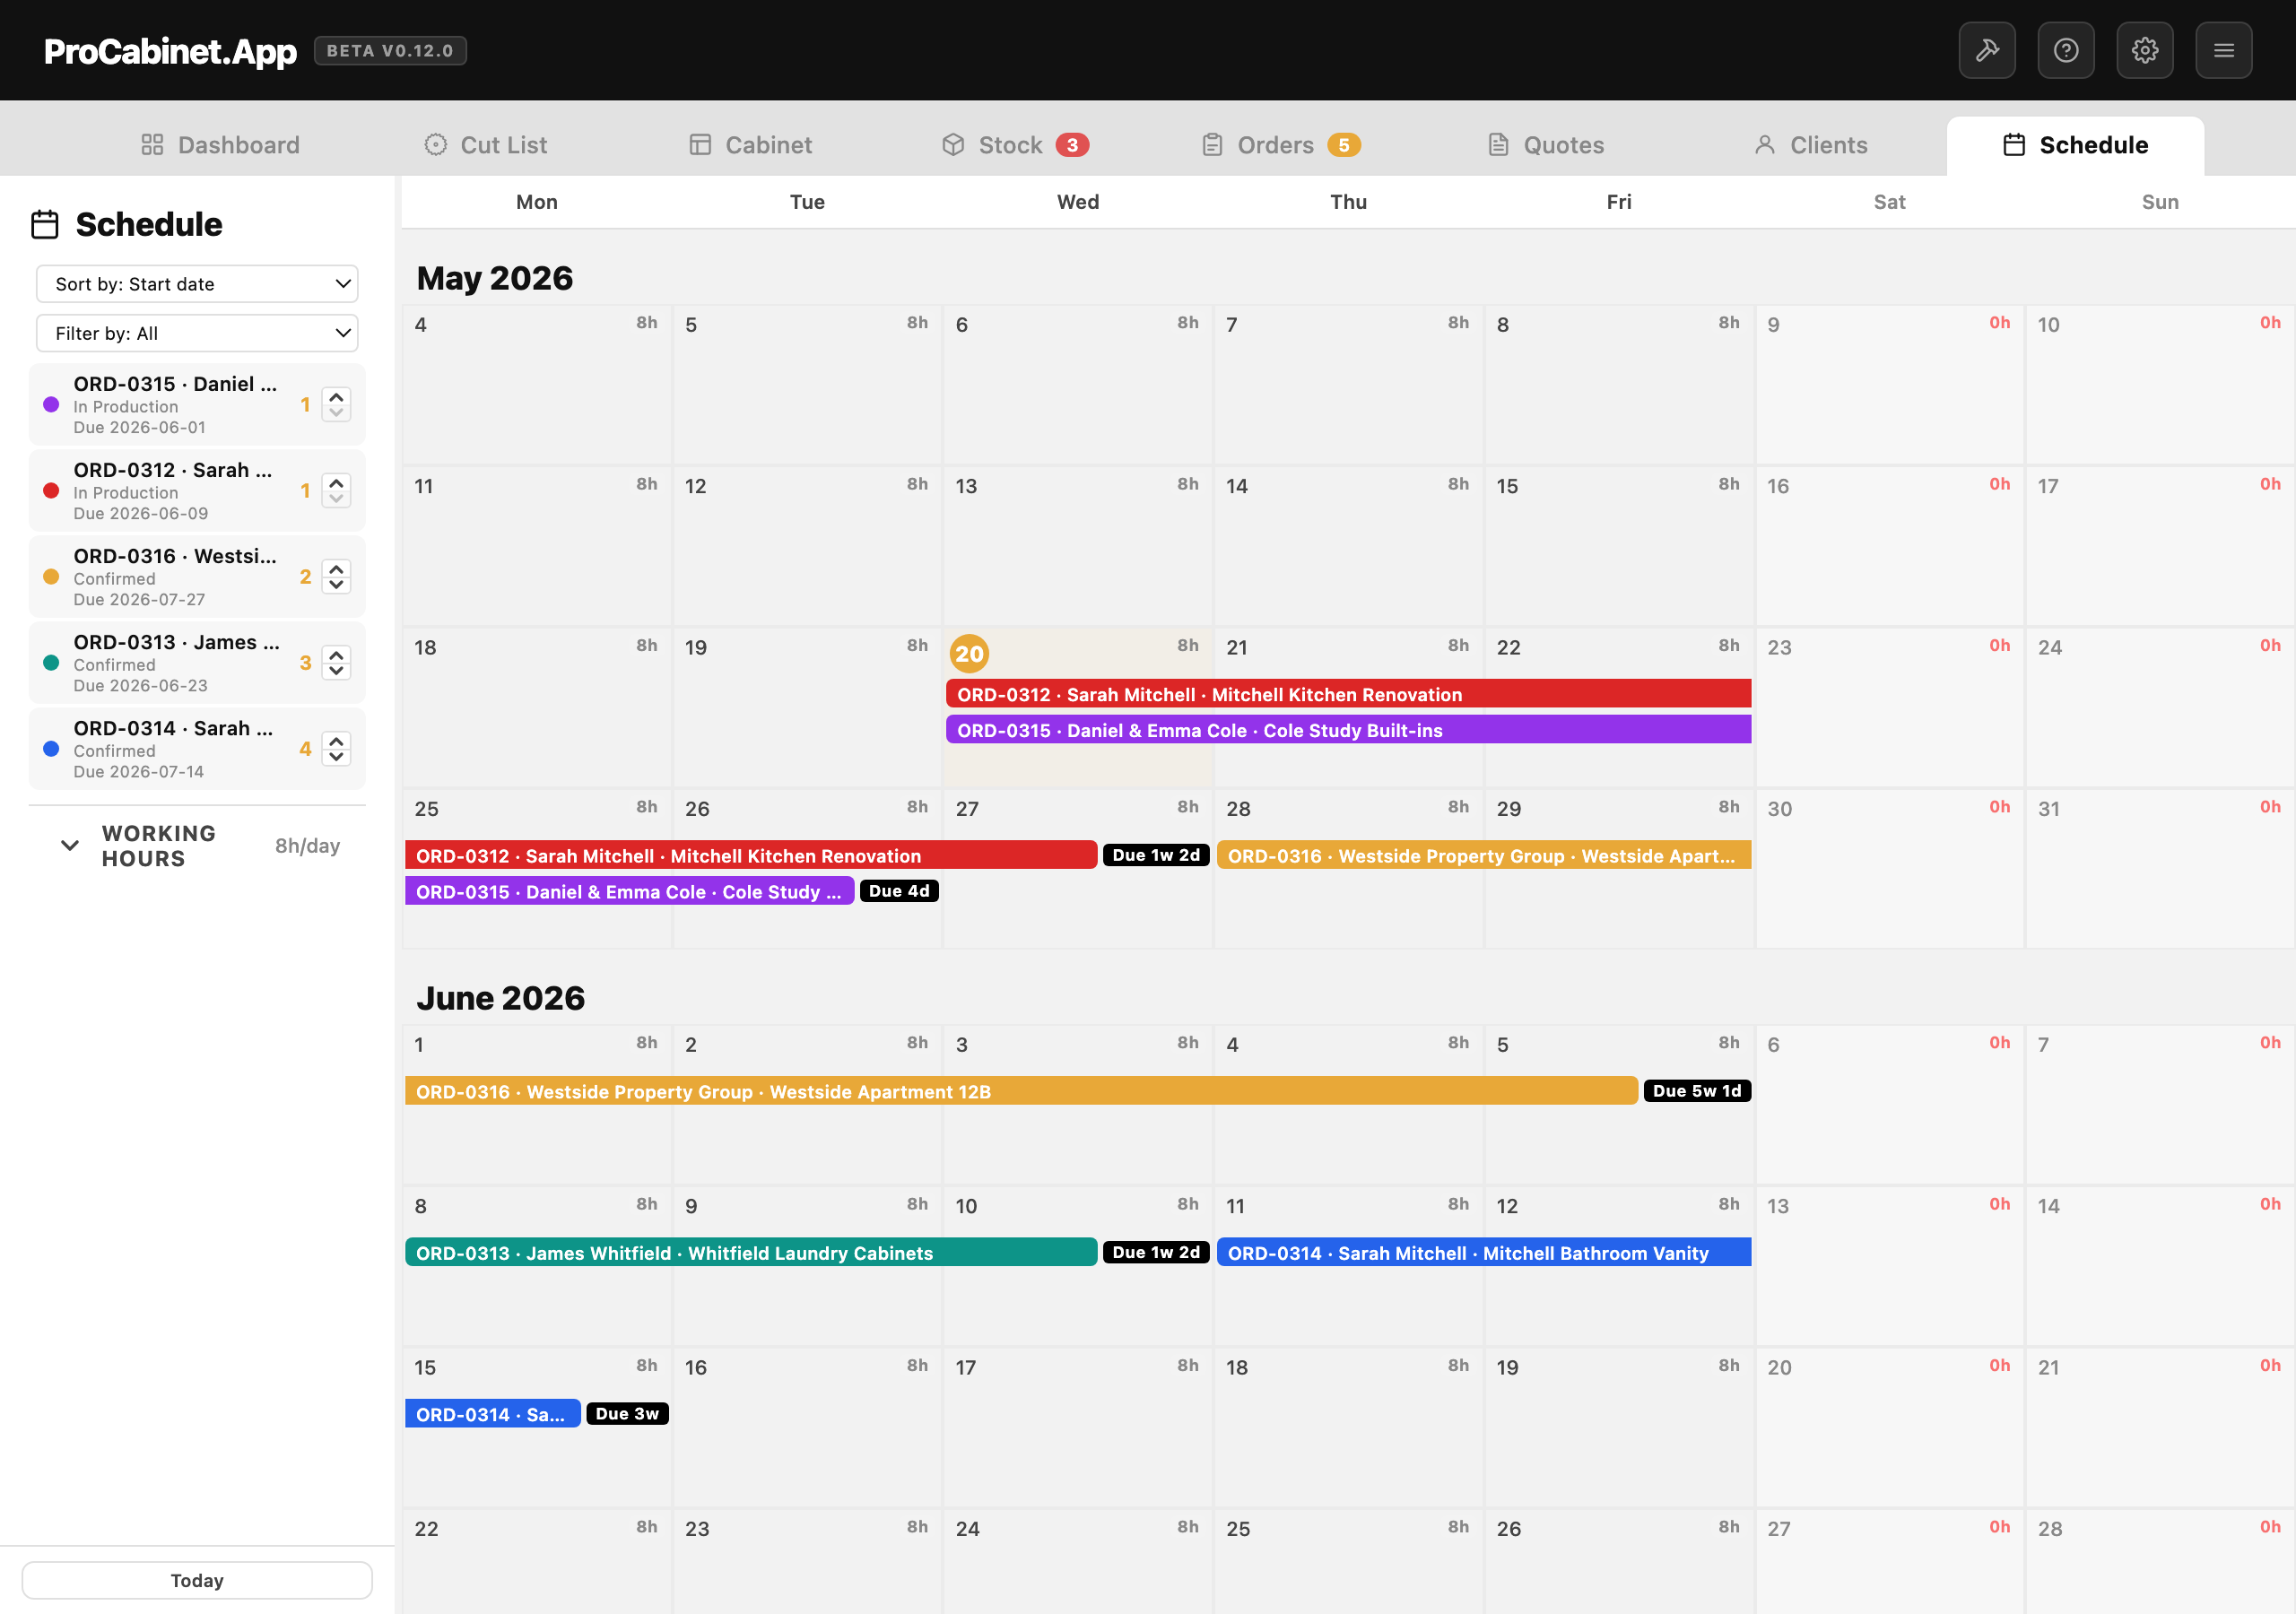Open the hamburger menu icon
2296x1614 pixels.
click(x=2223, y=50)
